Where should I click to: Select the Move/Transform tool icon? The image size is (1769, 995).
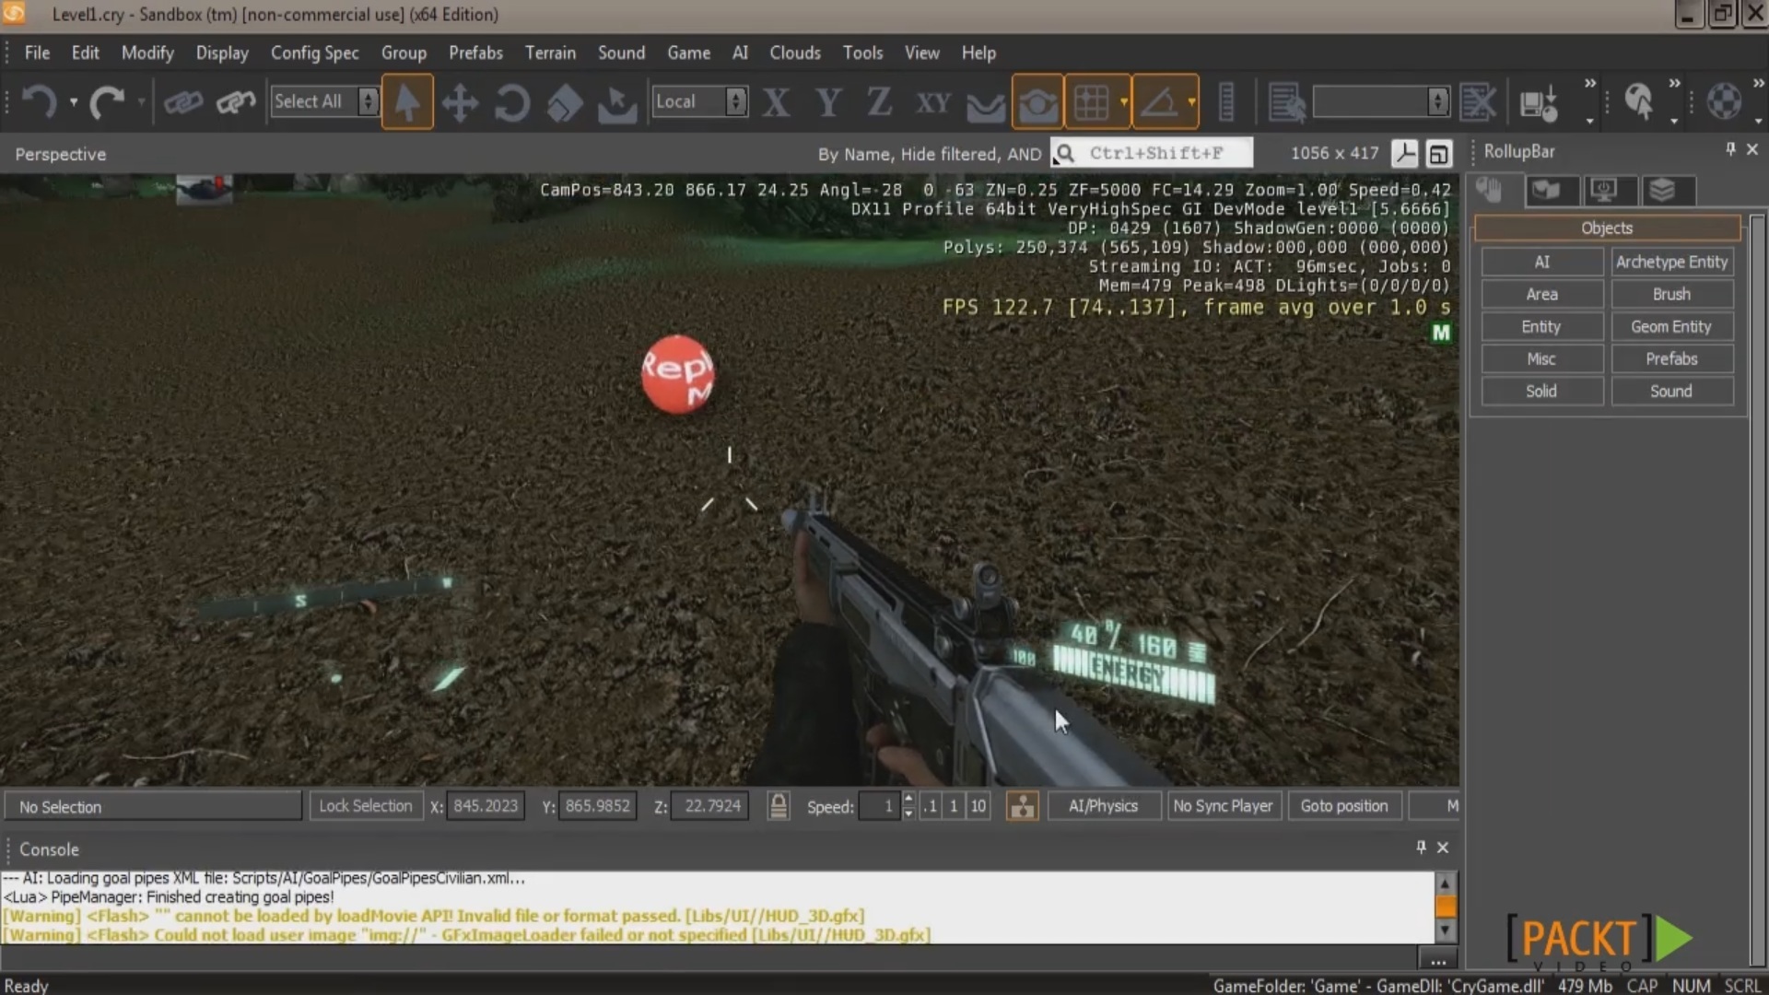(459, 100)
